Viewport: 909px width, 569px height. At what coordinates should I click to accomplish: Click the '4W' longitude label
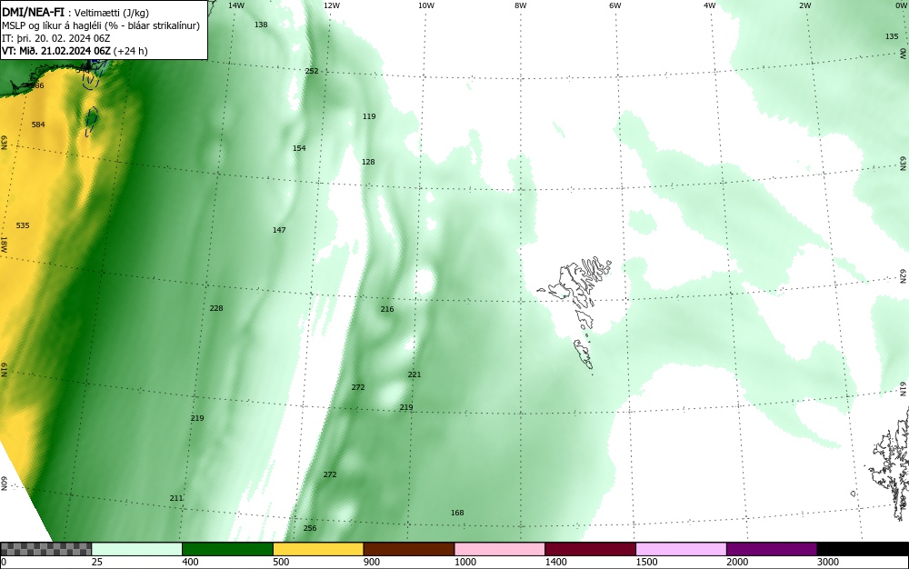pyautogui.click(x=710, y=5)
